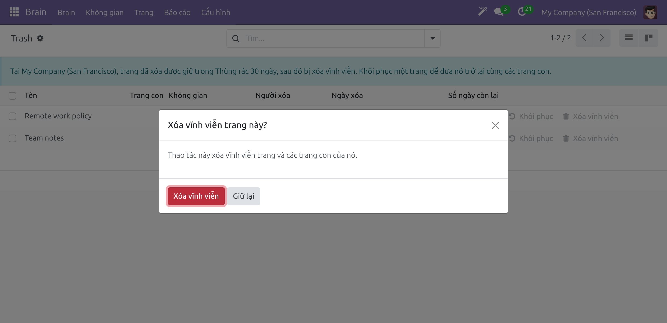
Task: Open the Trang menu
Action: [x=144, y=12]
